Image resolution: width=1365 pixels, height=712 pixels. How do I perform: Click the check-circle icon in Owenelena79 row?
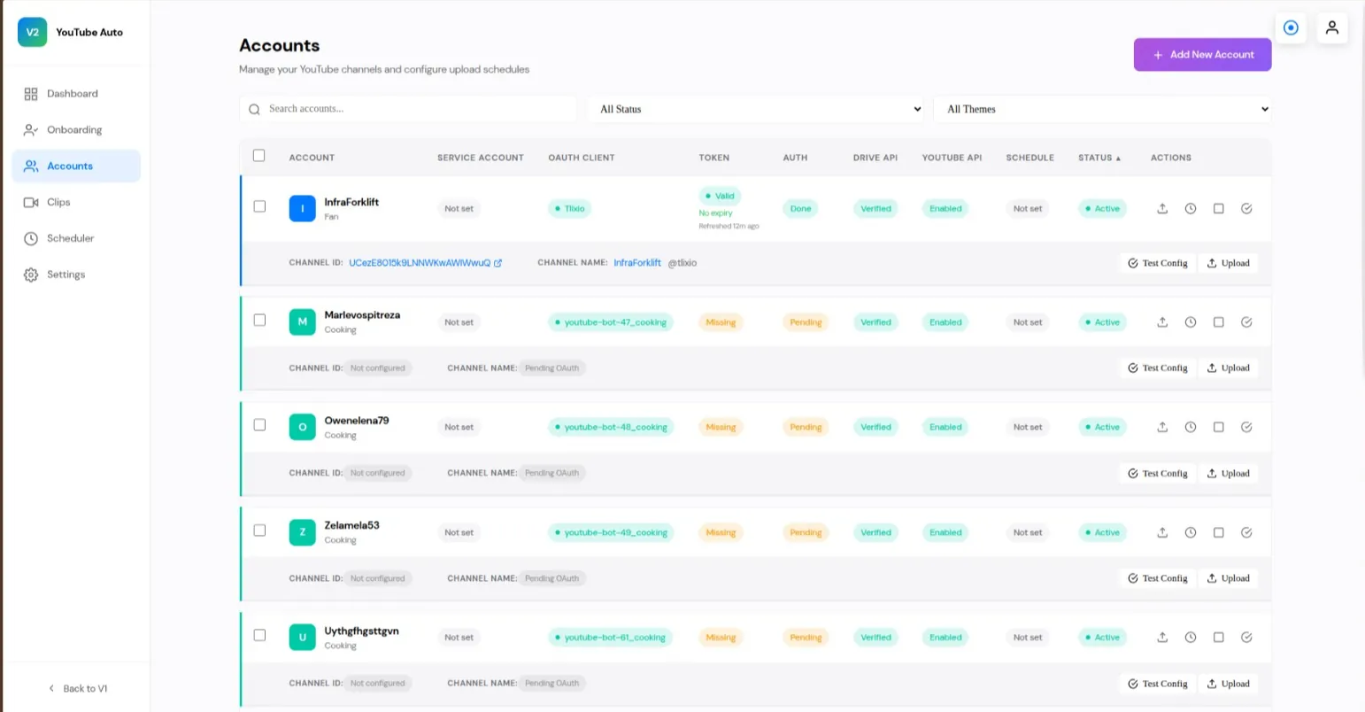[x=1246, y=427]
